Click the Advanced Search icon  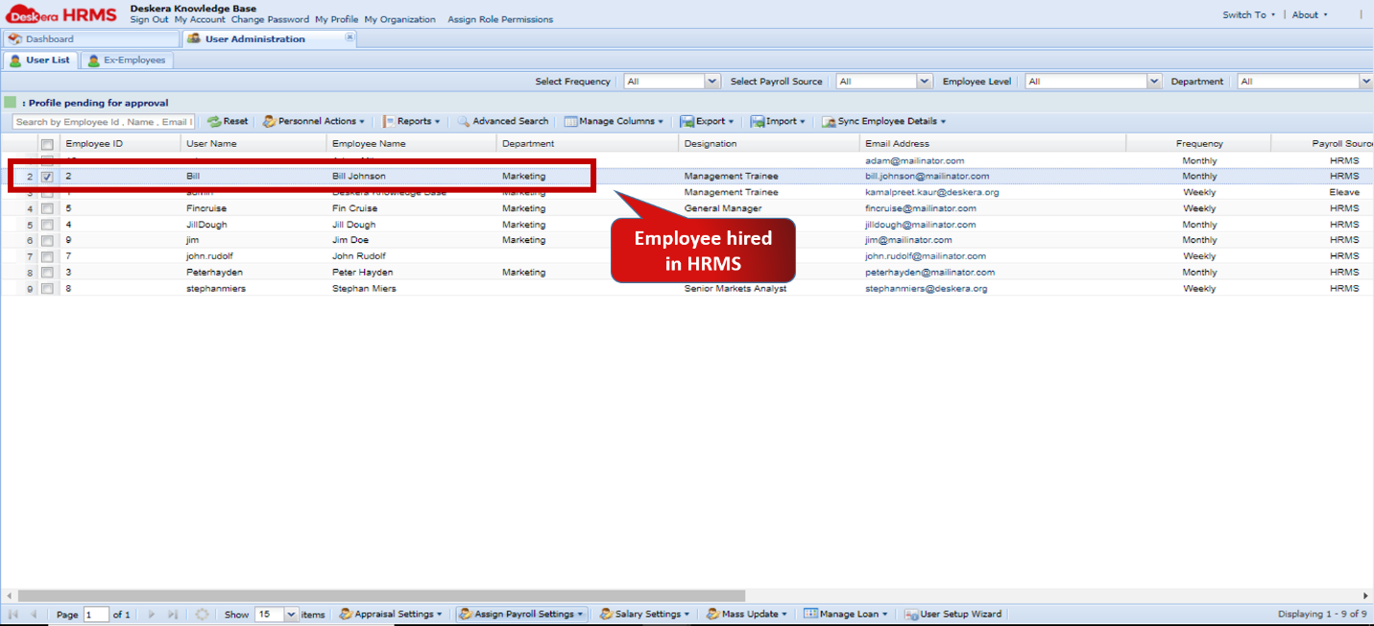coord(502,121)
